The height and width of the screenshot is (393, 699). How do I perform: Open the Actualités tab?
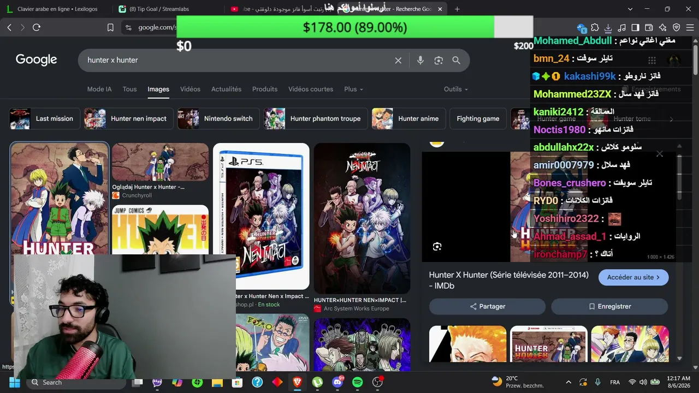(x=226, y=89)
